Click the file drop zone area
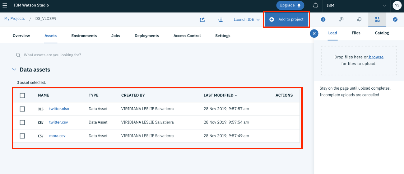The height and width of the screenshot is (174, 404). (359, 61)
